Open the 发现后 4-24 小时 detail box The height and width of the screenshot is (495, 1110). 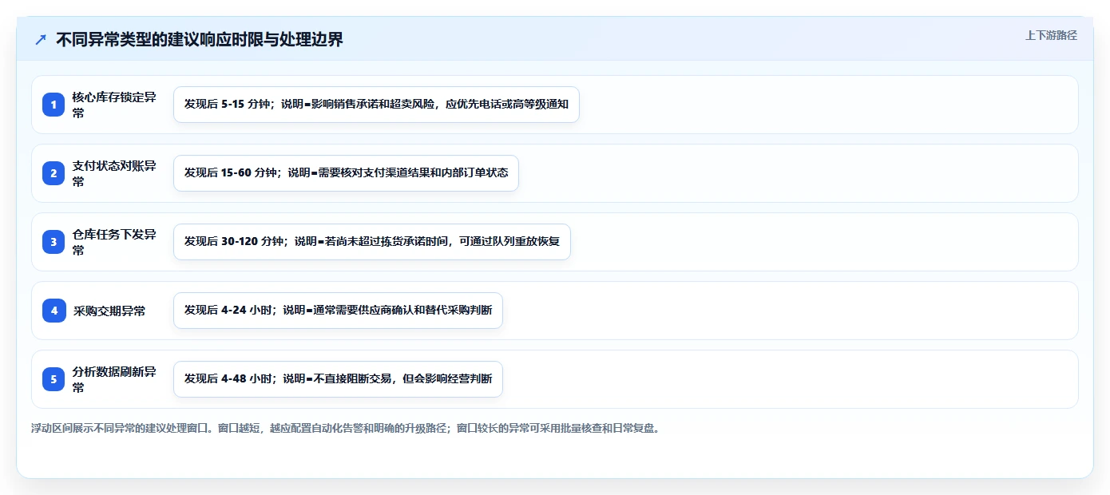coord(338,311)
